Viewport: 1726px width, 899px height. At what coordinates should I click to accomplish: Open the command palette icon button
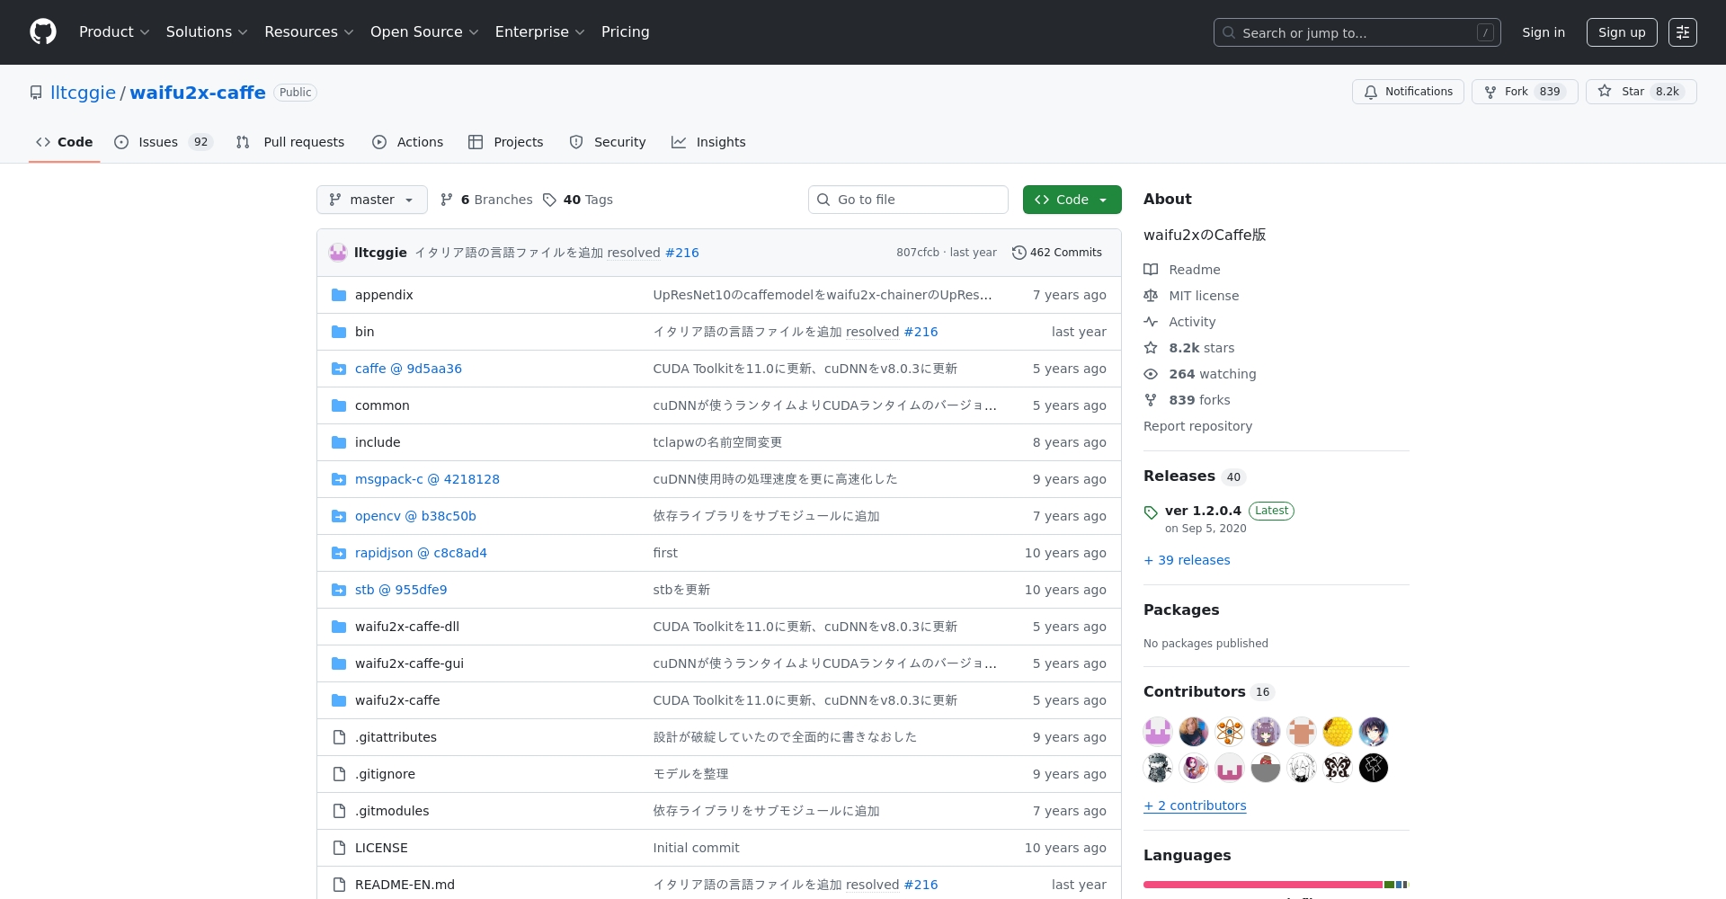tap(1683, 32)
